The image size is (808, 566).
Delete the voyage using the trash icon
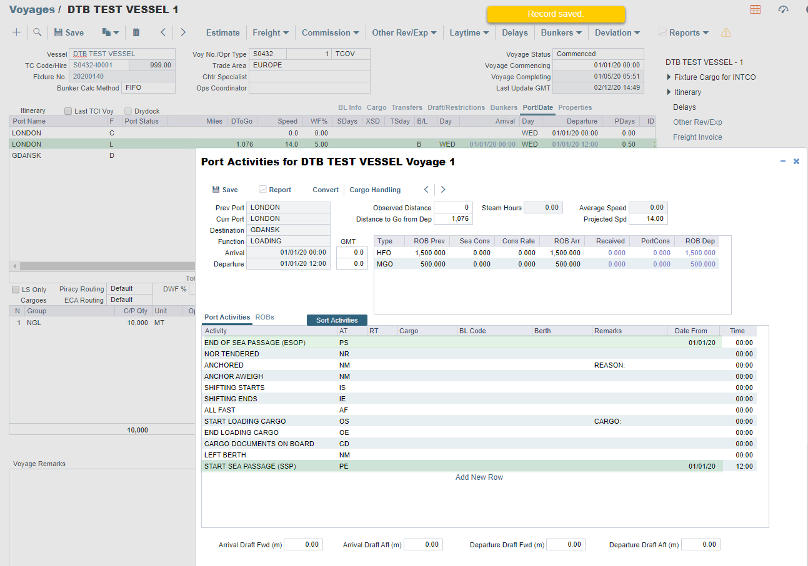point(136,32)
